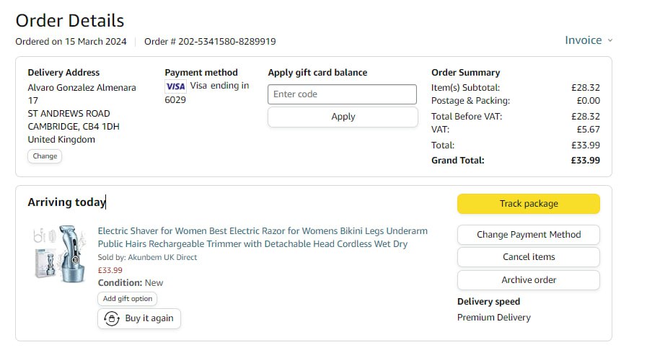Archive this order

[528, 280]
